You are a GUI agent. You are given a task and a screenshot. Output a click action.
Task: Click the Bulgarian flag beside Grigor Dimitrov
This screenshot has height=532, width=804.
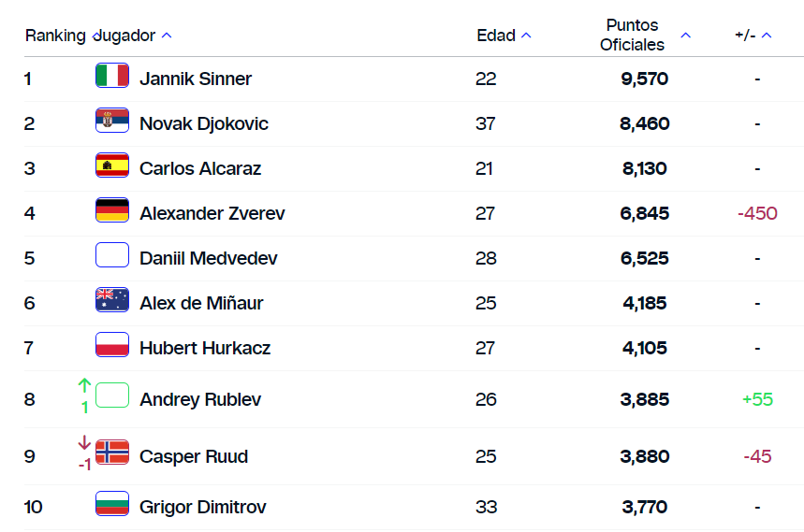click(x=112, y=504)
